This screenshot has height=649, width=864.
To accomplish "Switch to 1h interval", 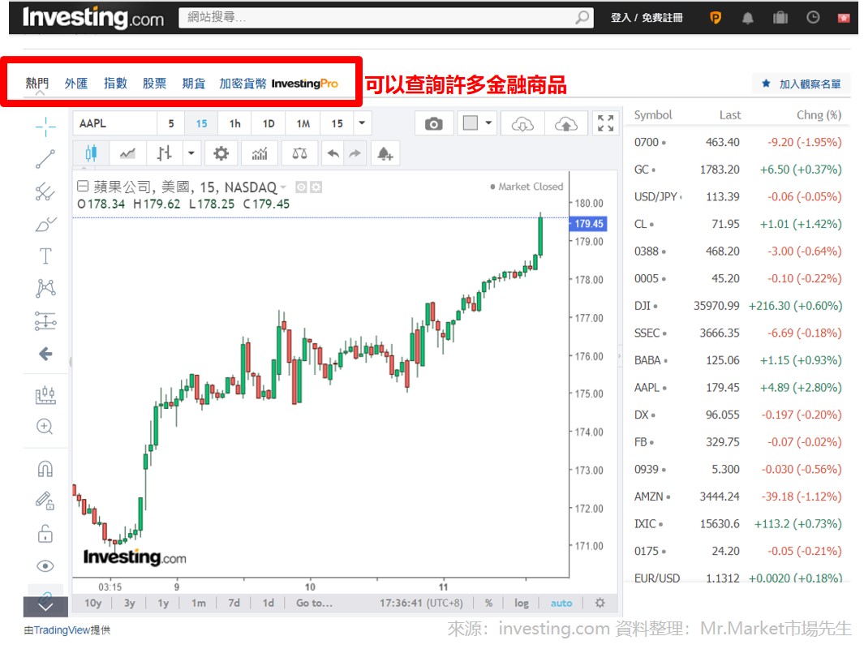I will [x=234, y=123].
